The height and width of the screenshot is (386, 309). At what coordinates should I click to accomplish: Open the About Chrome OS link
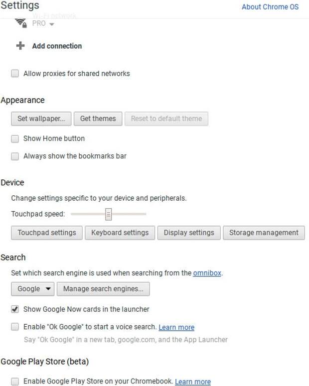click(x=270, y=7)
